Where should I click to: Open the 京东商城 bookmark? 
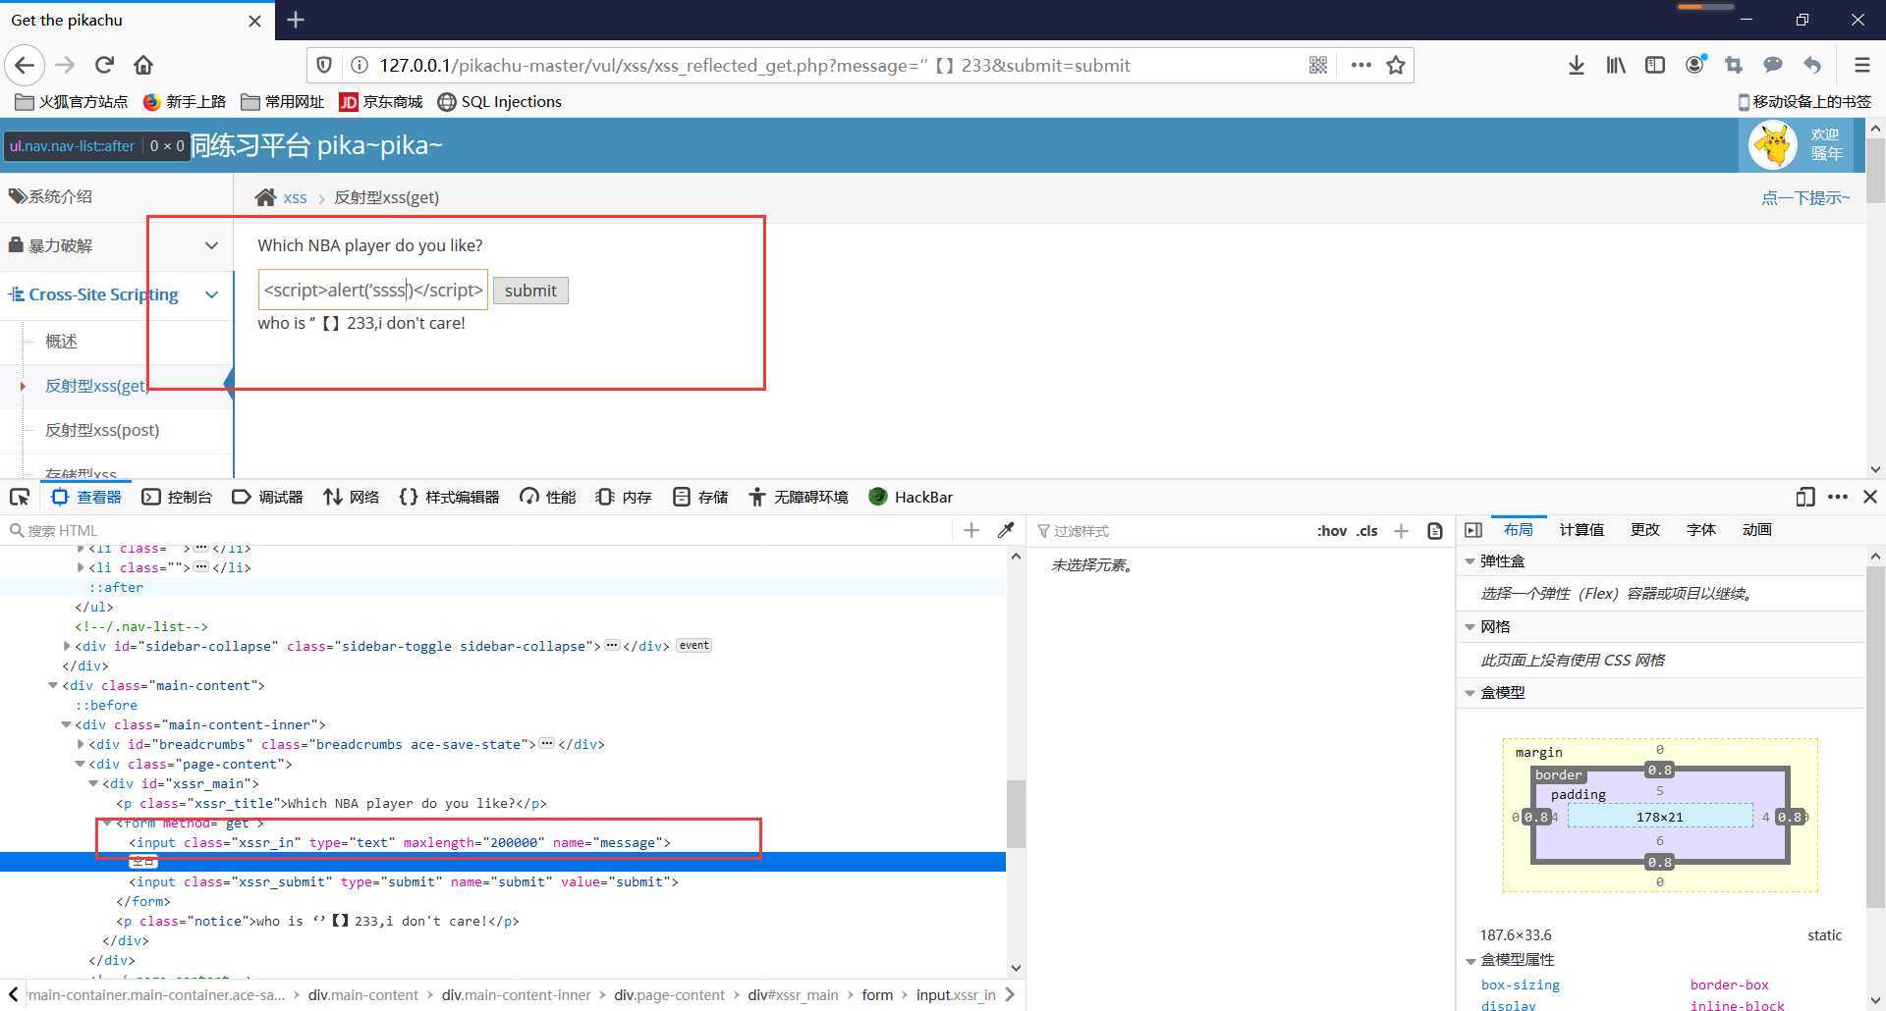click(x=380, y=102)
